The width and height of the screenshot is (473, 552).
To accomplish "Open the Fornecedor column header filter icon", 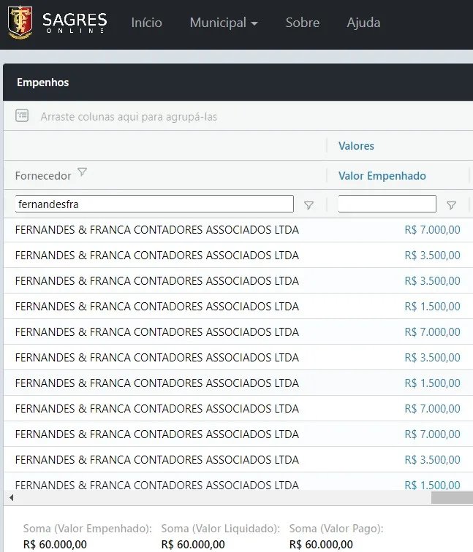I will (82, 172).
